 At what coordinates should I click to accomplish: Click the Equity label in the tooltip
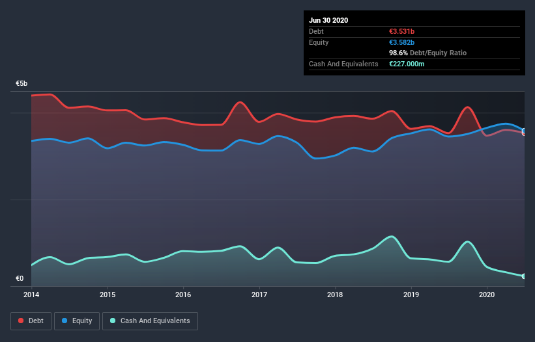(x=319, y=42)
